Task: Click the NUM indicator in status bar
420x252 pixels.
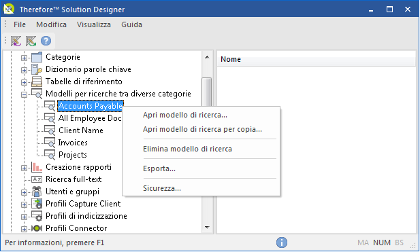Action: 382,242
